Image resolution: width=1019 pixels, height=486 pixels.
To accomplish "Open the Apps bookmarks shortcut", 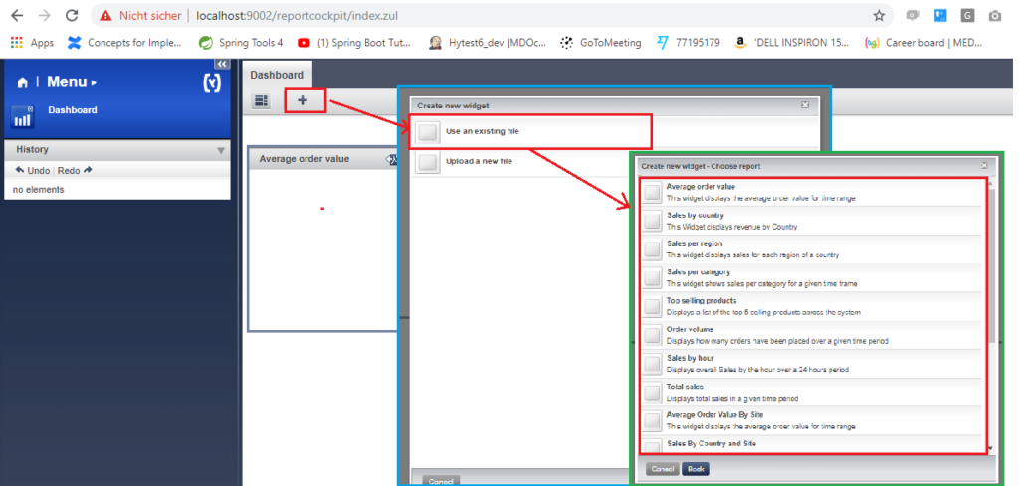I will [32, 43].
